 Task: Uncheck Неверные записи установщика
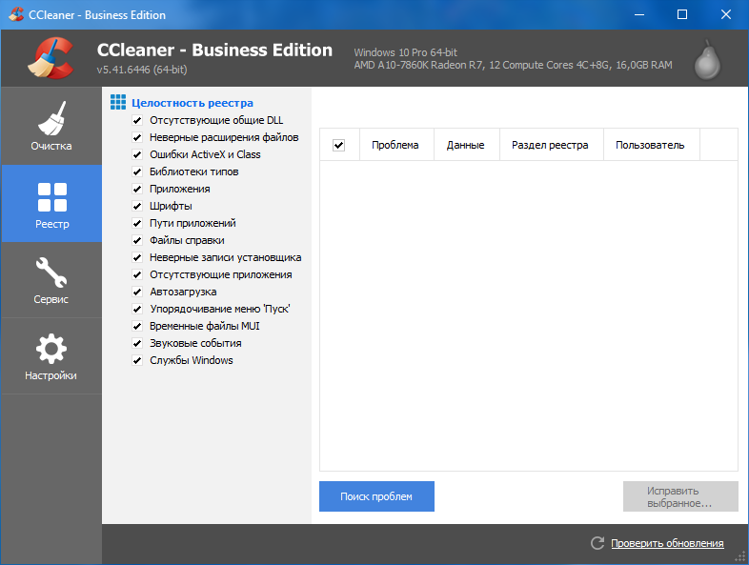point(137,258)
